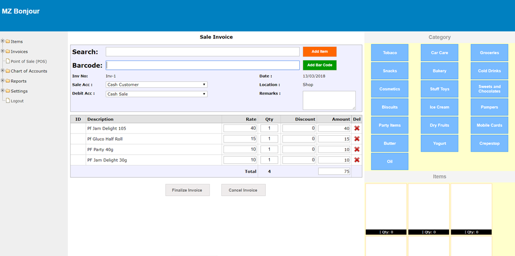Screen dimensions: 515x256
Task: Expand the Chart of Accounts tree node
Action: pos(3,71)
